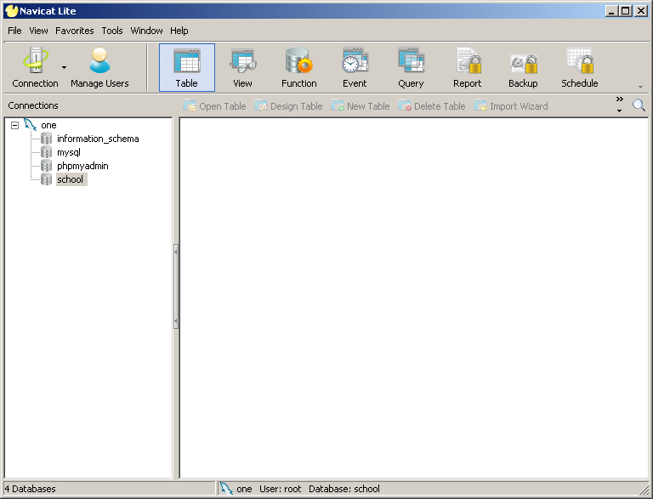Click the status bar dolphin icon
The height and width of the screenshot is (499, 653).
[x=226, y=488]
